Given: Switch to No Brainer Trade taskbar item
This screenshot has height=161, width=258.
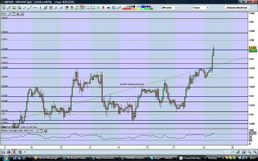Looking at the screenshot, I should click(76, 158).
